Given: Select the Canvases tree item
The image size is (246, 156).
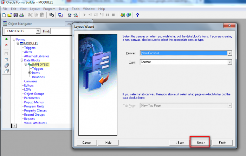Looking at the screenshot, I should point(31,81).
